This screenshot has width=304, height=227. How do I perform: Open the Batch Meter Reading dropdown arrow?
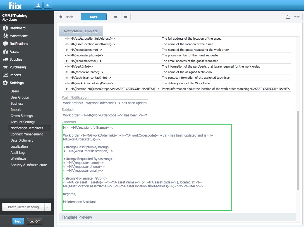pyautogui.click(x=48, y=207)
